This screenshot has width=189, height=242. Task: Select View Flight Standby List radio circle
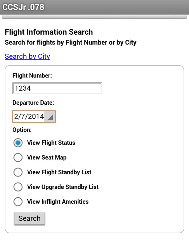click(18, 172)
